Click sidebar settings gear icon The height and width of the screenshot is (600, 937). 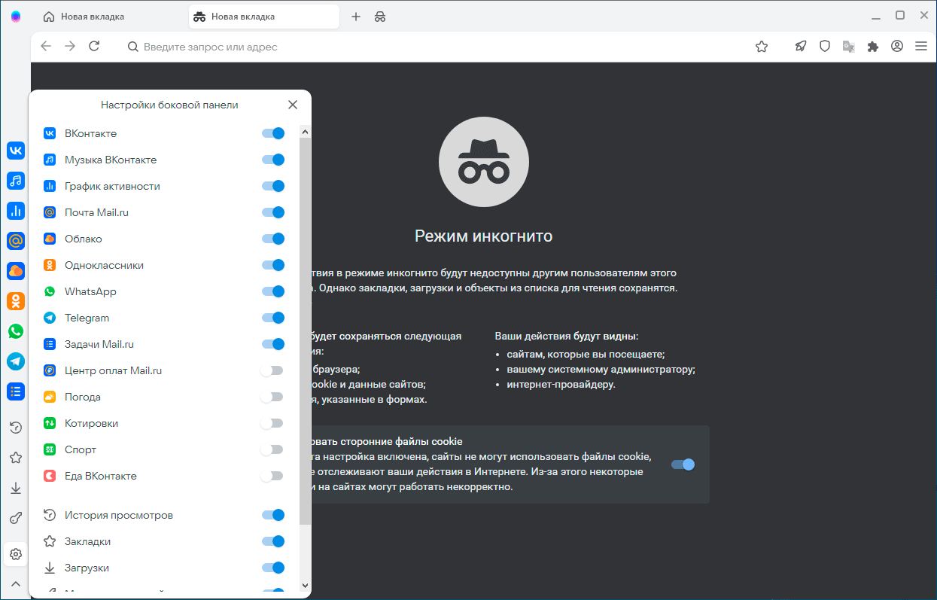[16, 555]
